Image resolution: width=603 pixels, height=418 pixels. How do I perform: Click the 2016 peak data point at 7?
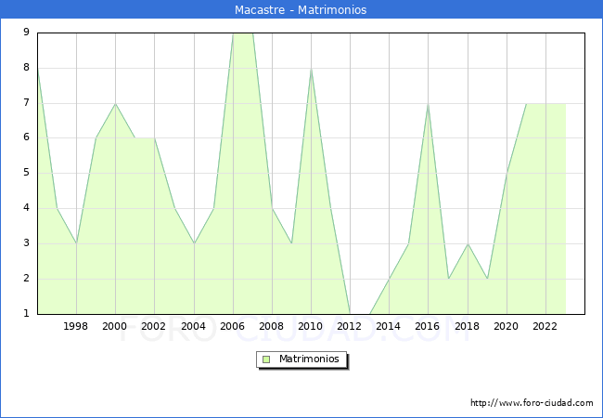428,103
